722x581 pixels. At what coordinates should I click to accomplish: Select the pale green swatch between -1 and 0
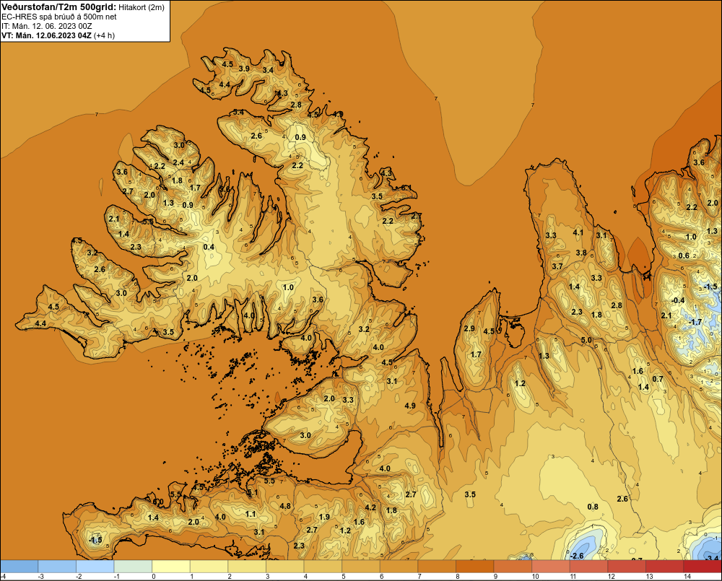tap(133, 567)
